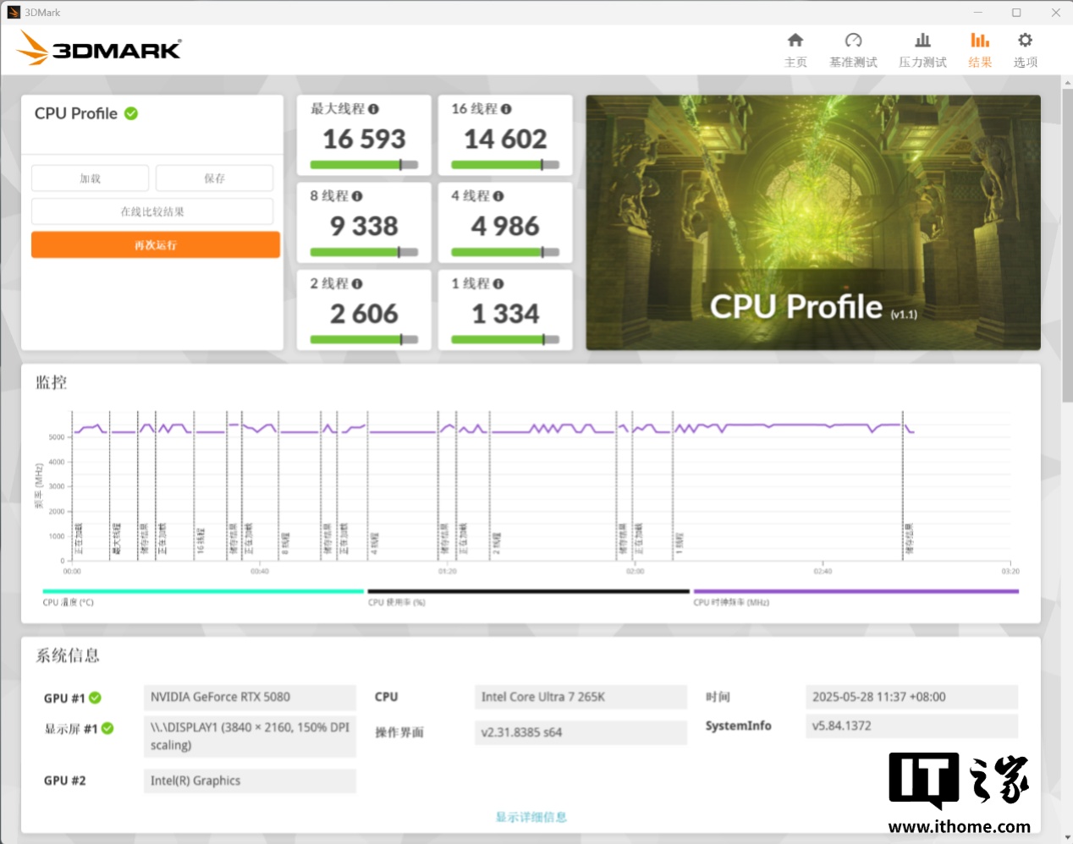The width and height of the screenshot is (1073, 844).
Task: Open the Stress Test (压力测试) icon
Action: pos(922,41)
